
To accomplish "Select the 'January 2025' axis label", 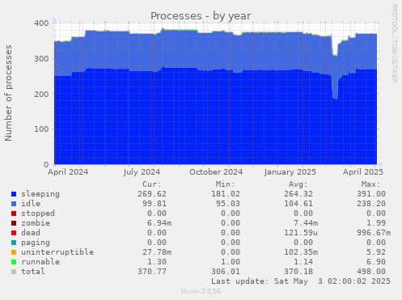I will pyautogui.click(x=290, y=172).
